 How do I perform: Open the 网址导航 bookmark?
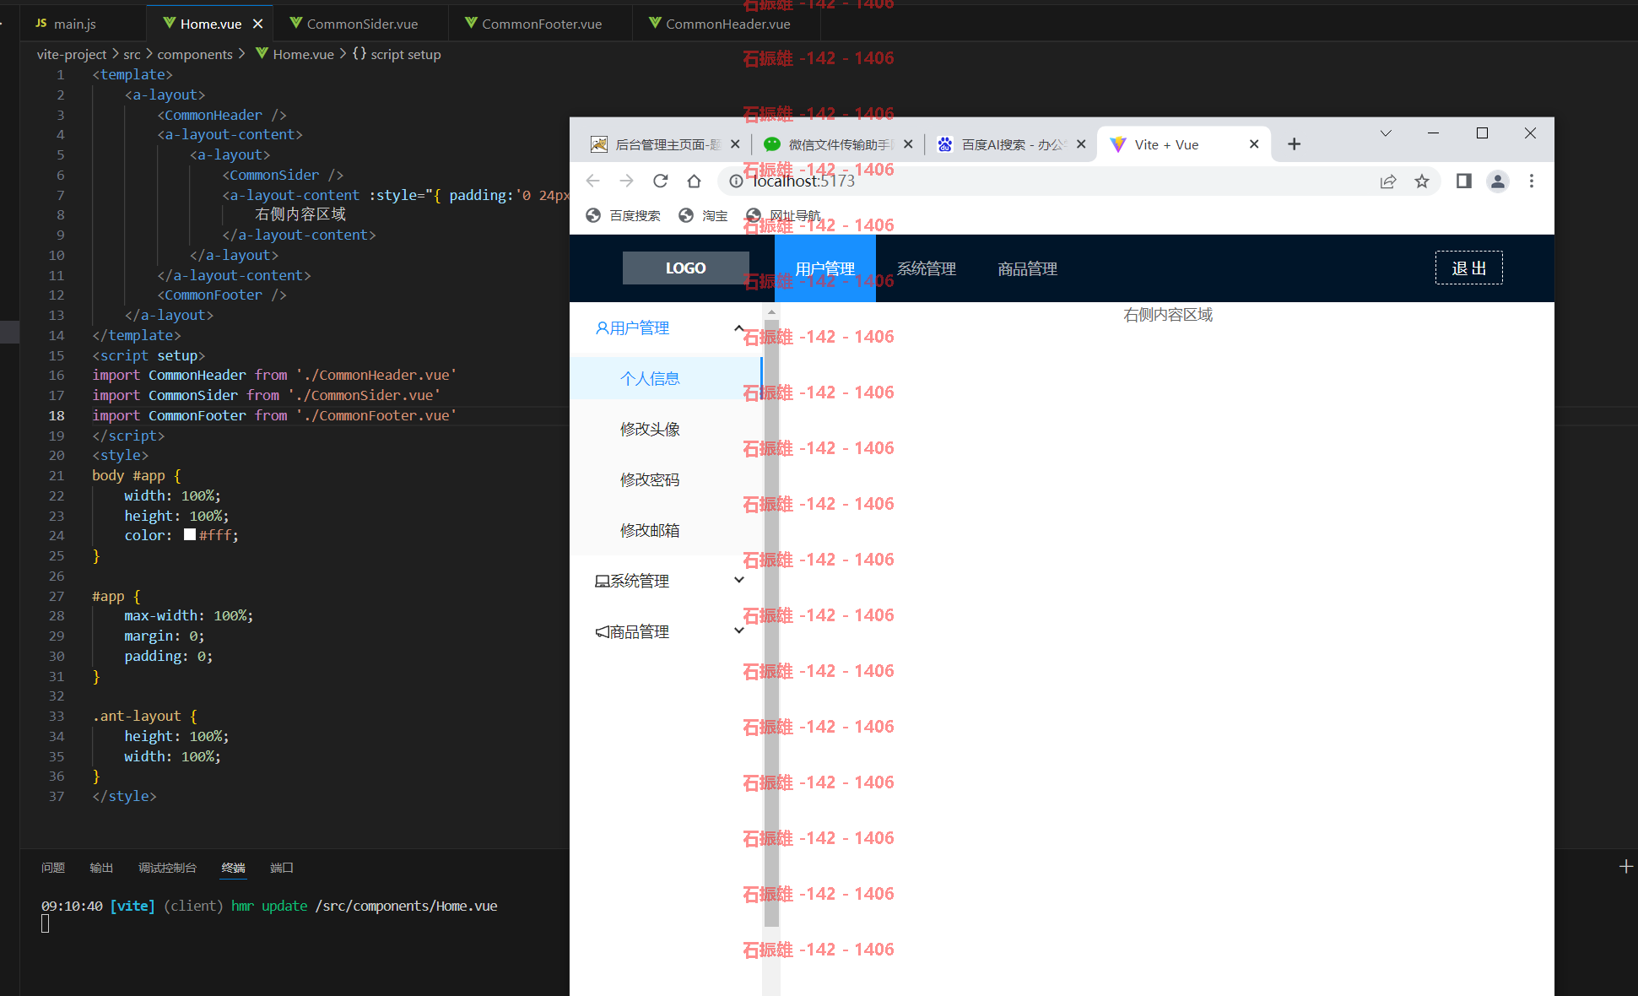point(784,215)
